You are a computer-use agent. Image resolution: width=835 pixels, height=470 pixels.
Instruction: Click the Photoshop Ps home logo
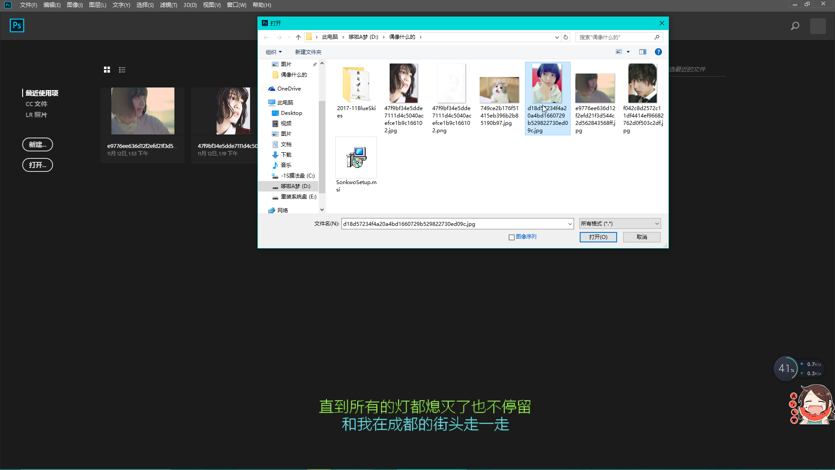[17, 26]
